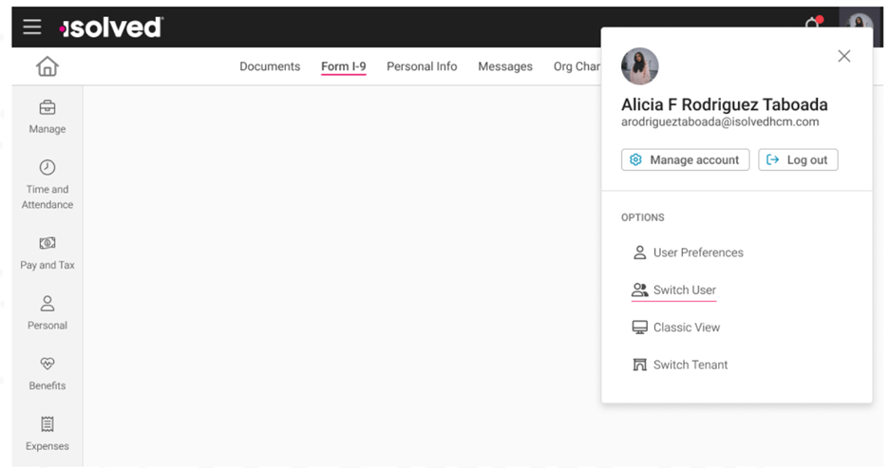
Task: Switch to the Form I-9 tab
Action: click(x=344, y=66)
